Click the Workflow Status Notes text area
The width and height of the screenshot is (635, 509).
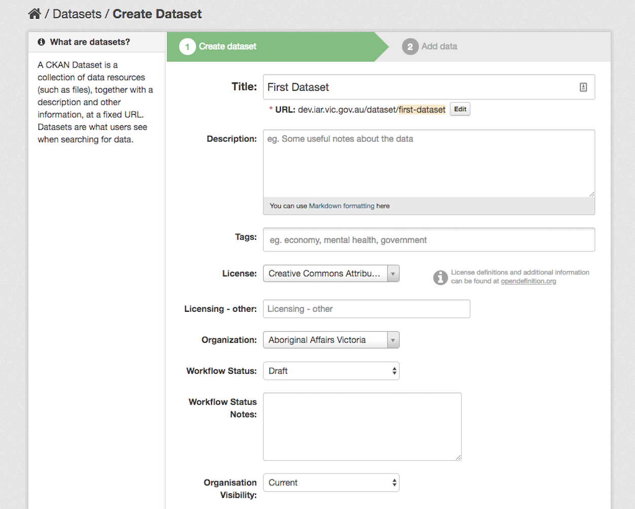click(x=362, y=426)
